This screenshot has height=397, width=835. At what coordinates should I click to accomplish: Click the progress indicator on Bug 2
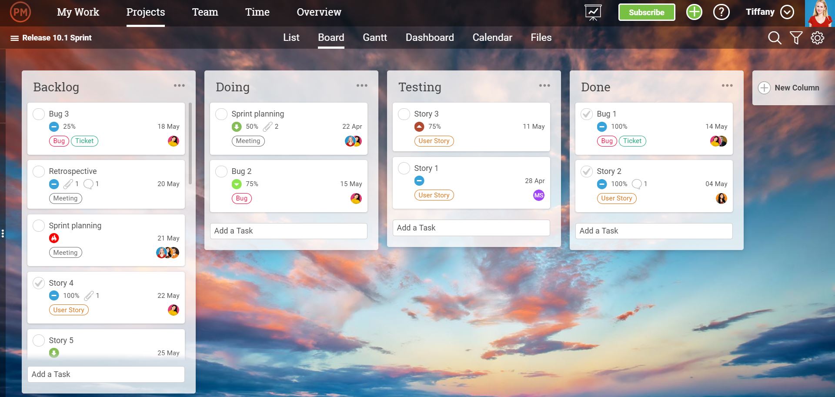pos(236,184)
